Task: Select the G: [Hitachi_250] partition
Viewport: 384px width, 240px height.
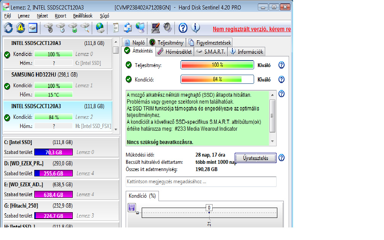Action: (61, 211)
